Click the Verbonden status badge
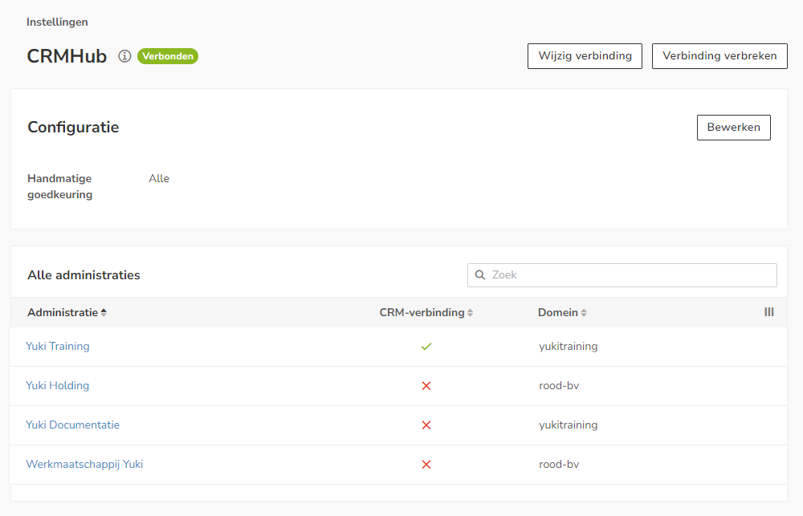The image size is (803, 516). (168, 56)
